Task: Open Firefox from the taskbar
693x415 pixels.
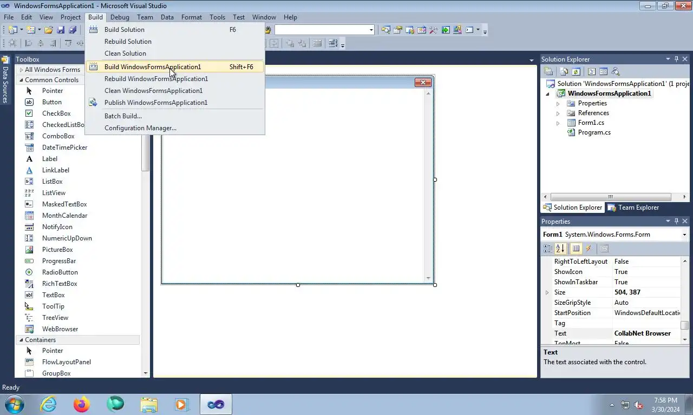Action: pos(82,404)
